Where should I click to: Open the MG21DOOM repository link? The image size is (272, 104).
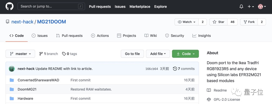(51, 22)
